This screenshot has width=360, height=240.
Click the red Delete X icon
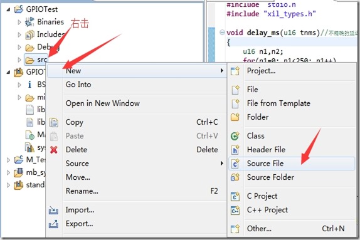click(54, 150)
